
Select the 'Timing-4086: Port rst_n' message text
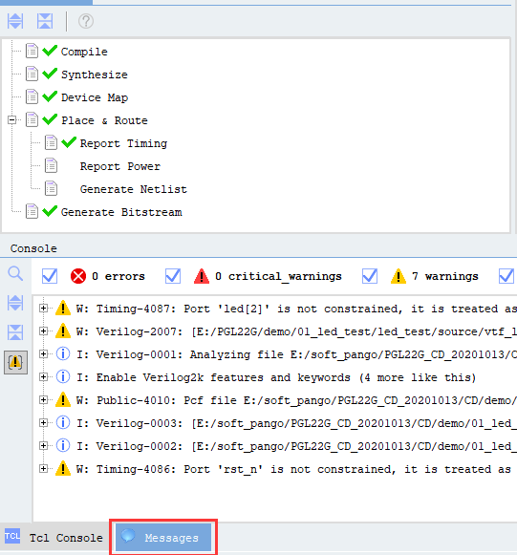pyautogui.click(x=293, y=469)
